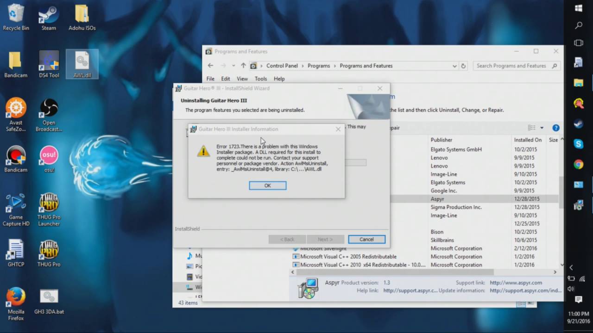The image size is (593, 333).
Task: Select the AWL.dll file on the desktop
Action: coord(82,65)
